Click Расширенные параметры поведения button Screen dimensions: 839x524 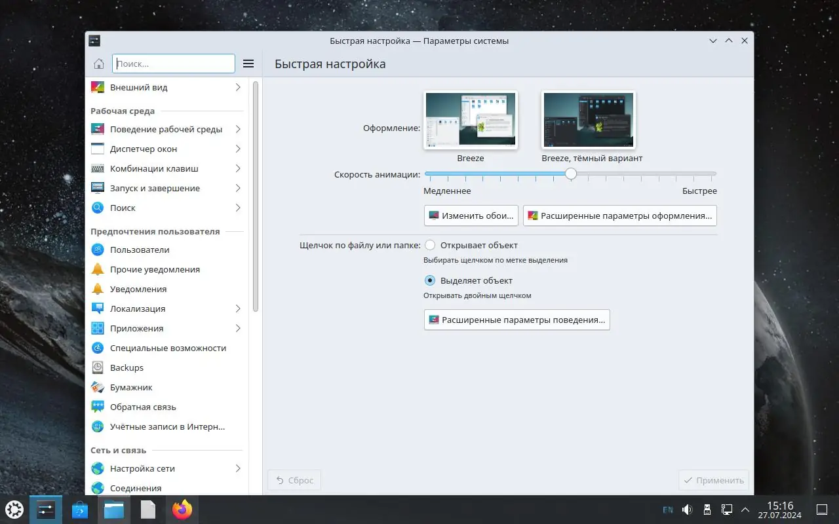pos(517,320)
